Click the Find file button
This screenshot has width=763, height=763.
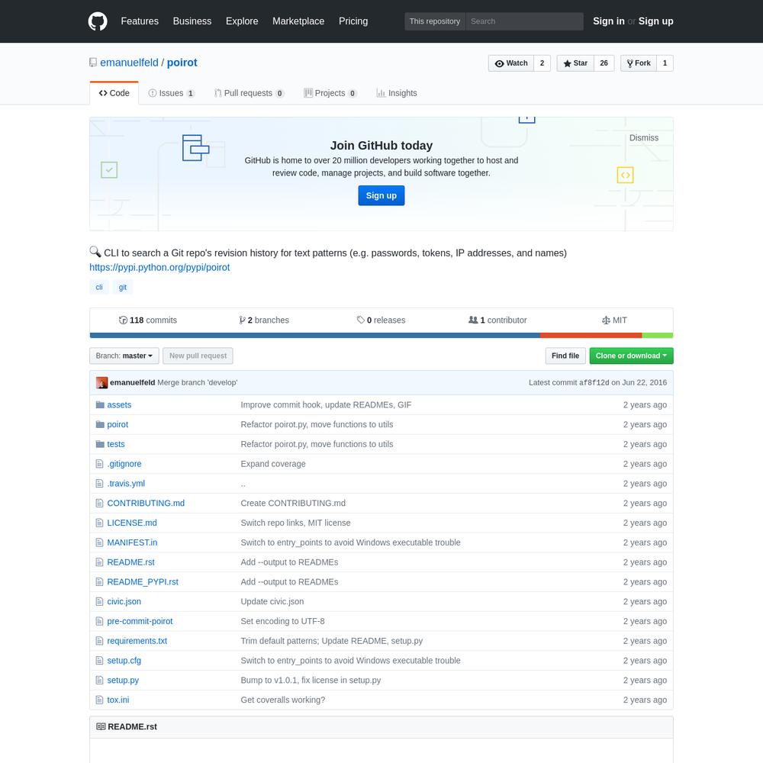coord(565,356)
